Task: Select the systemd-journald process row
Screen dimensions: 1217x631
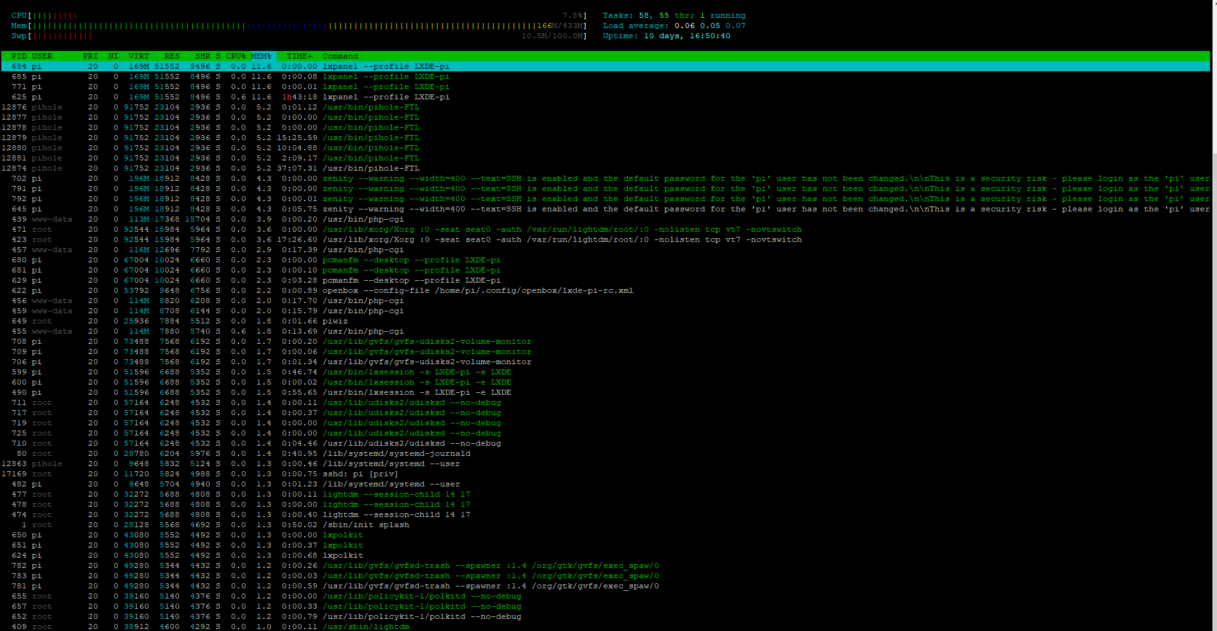Action: coord(396,453)
